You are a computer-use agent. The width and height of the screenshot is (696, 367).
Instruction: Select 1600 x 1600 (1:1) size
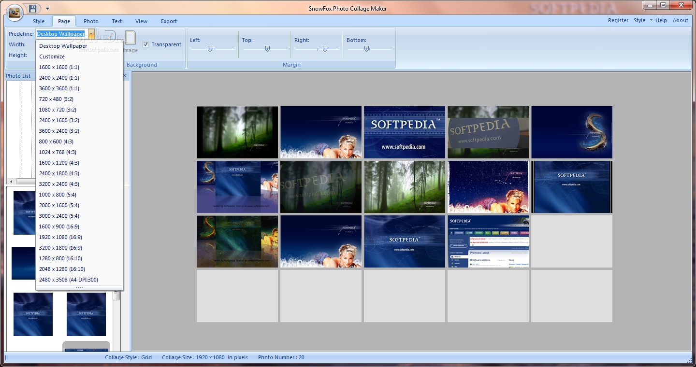79,67
